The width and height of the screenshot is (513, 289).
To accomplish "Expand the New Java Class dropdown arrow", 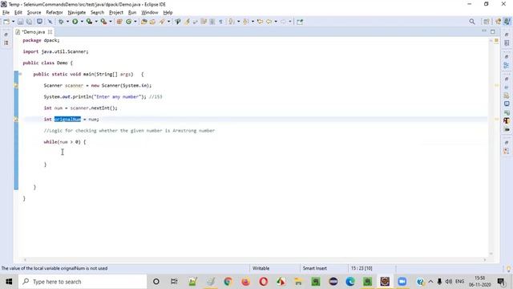I will pos(135,22).
